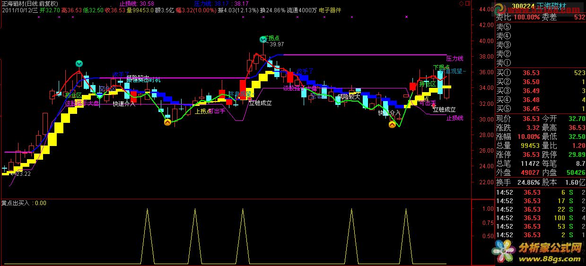Click the 卖① empty ask row label
The image size is (586, 266).
pos(504,62)
